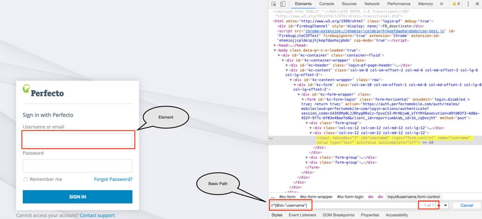Select #kc-form-wrapper in the breadcrumb trail
The width and height of the screenshot is (482, 219).
(x=317, y=197)
